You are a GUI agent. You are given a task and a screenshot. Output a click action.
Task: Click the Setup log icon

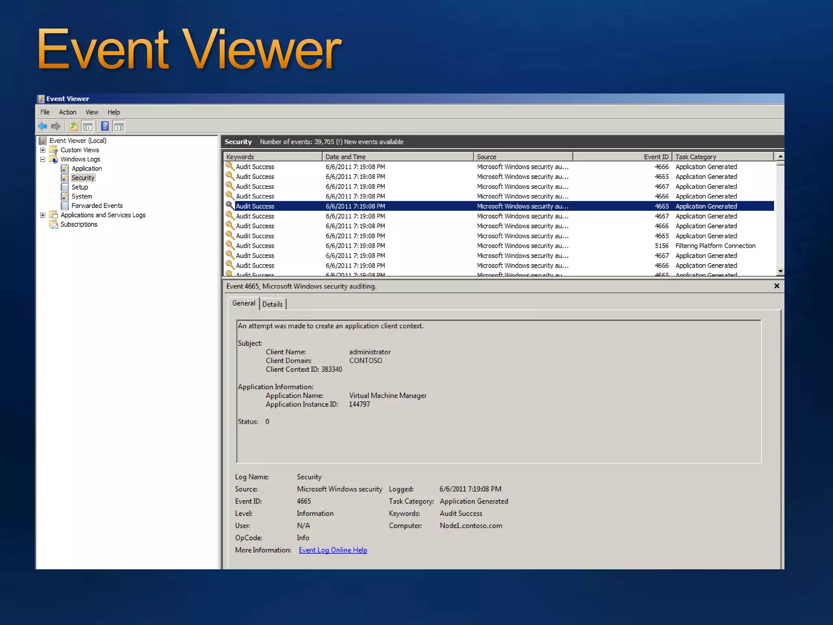(x=65, y=187)
